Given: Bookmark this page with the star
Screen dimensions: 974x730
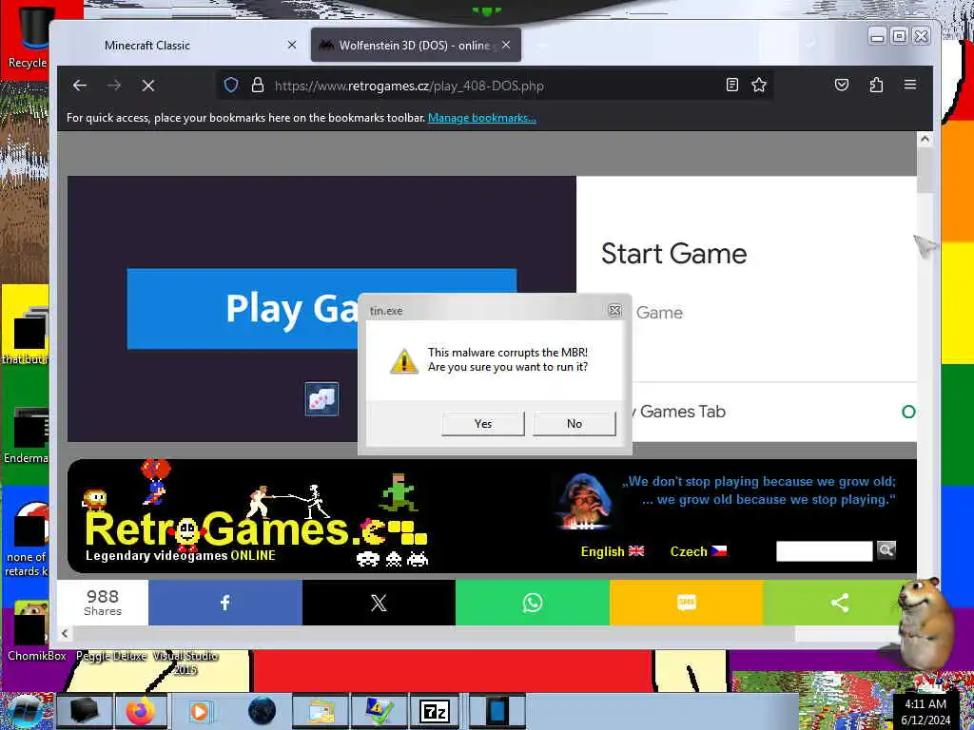Looking at the screenshot, I should 758,85.
